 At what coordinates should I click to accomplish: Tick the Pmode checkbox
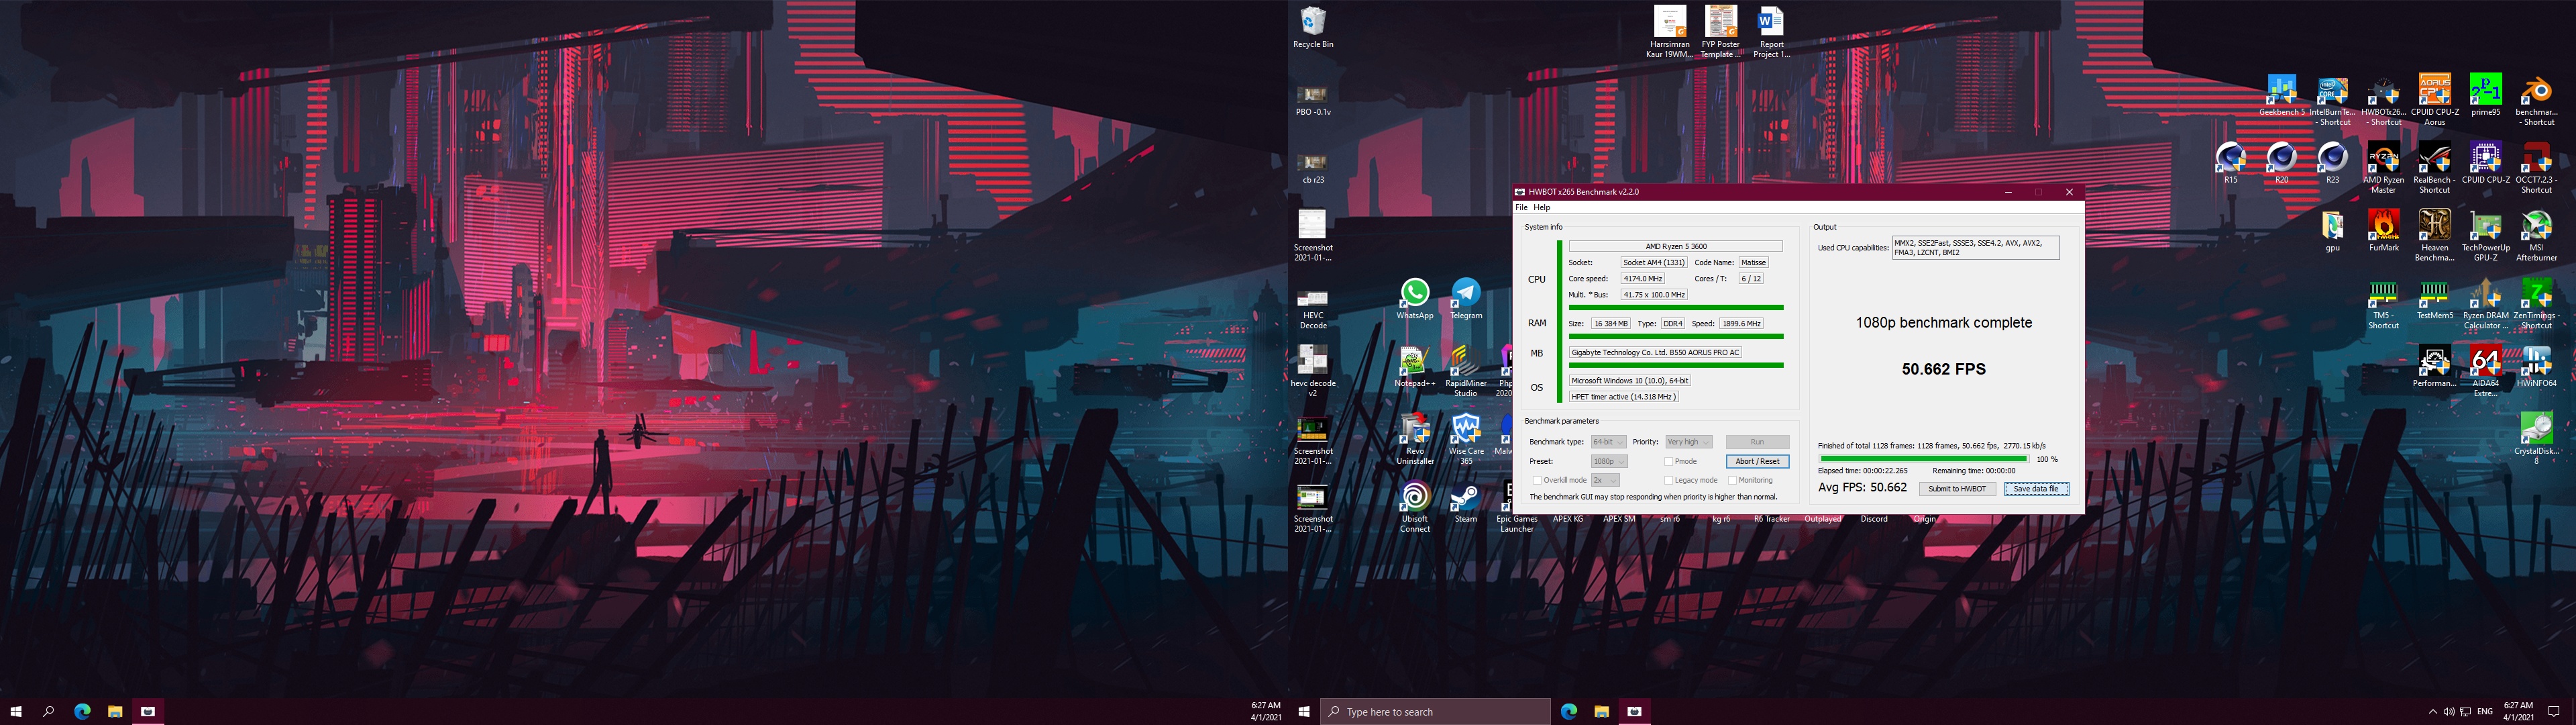[x=1668, y=462]
